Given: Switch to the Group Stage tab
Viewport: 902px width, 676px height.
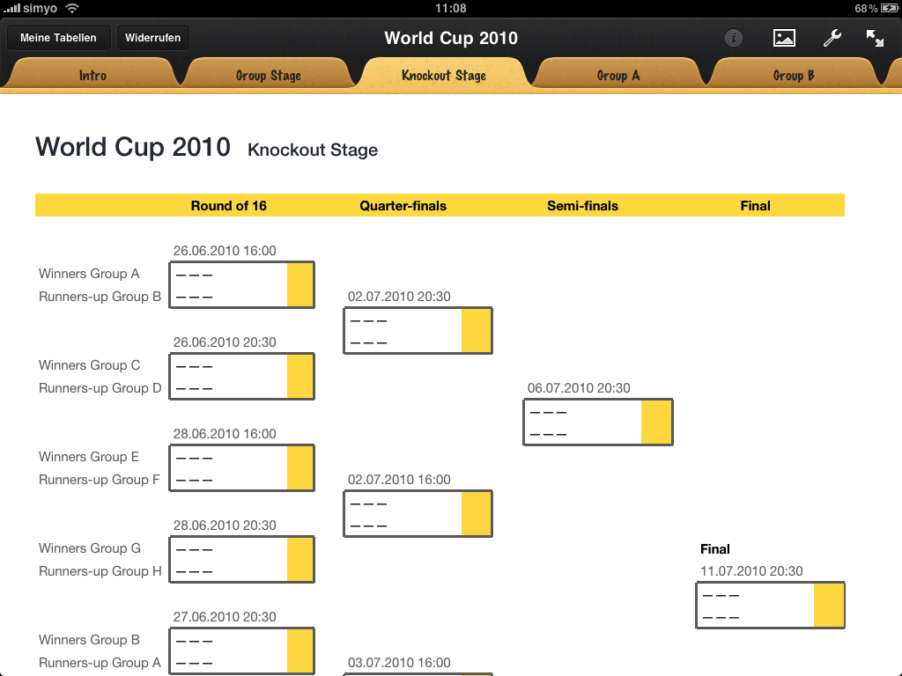Looking at the screenshot, I should click(x=269, y=76).
